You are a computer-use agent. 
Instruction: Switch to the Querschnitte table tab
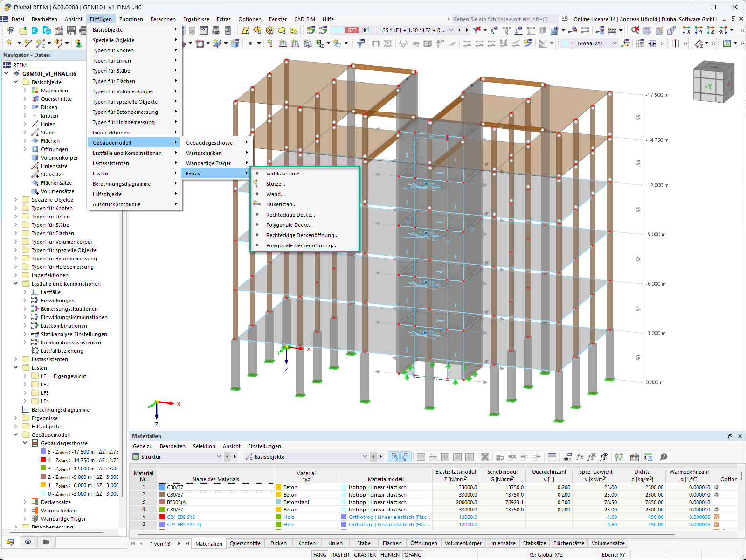tap(245, 543)
